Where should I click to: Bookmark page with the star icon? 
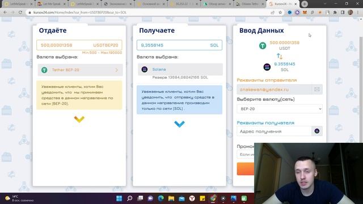pyautogui.click(x=280, y=12)
